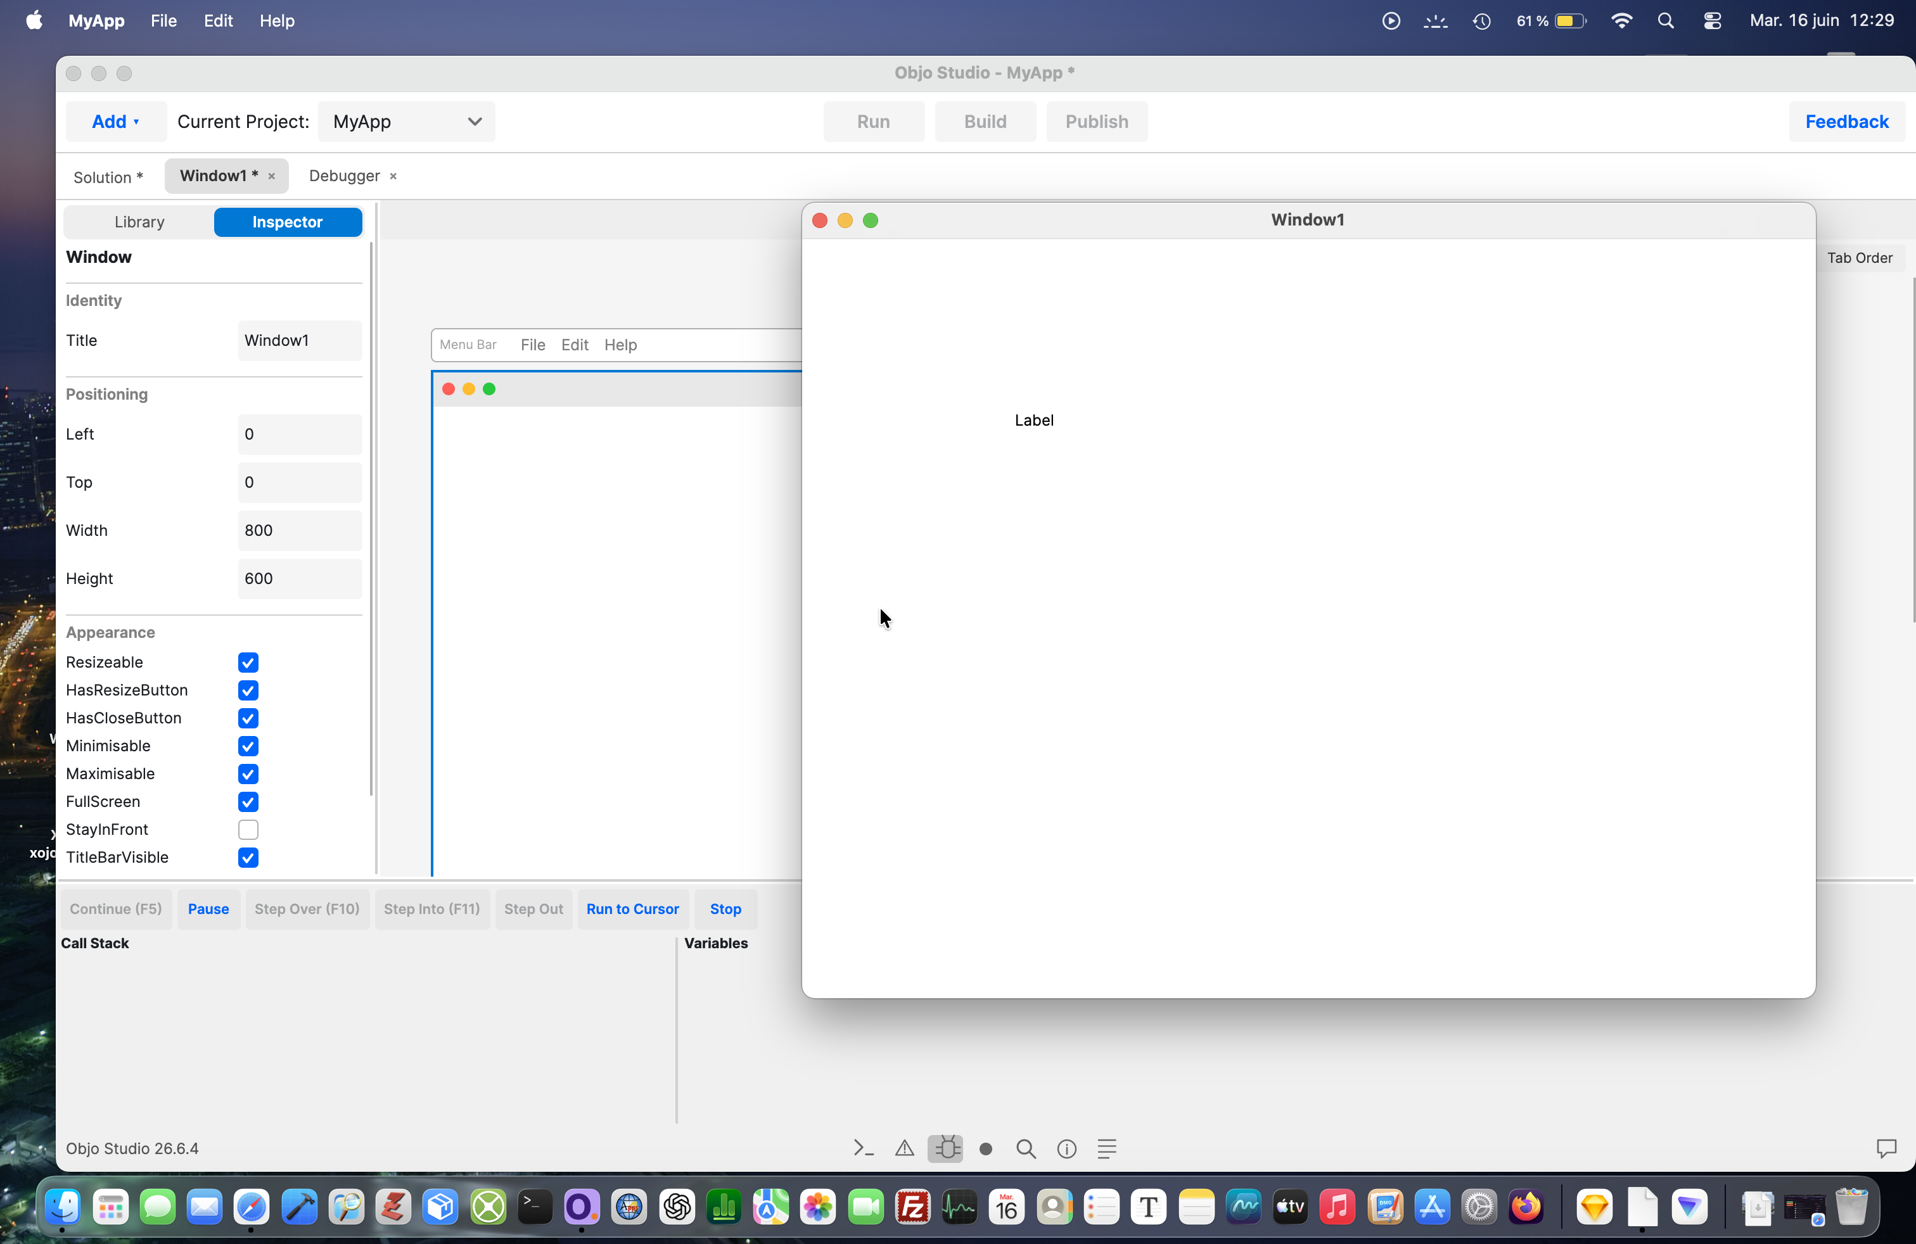Image resolution: width=1916 pixels, height=1244 pixels.
Task: Enable the StayInFront checkbox
Action: click(248, 830)
